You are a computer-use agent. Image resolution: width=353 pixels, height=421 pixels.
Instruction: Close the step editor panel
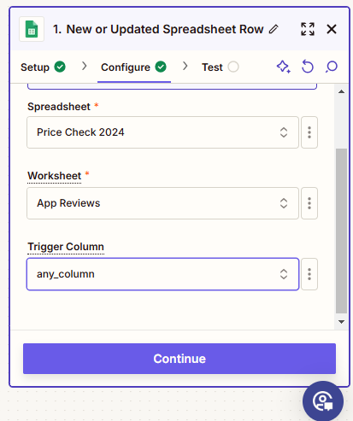332,29
